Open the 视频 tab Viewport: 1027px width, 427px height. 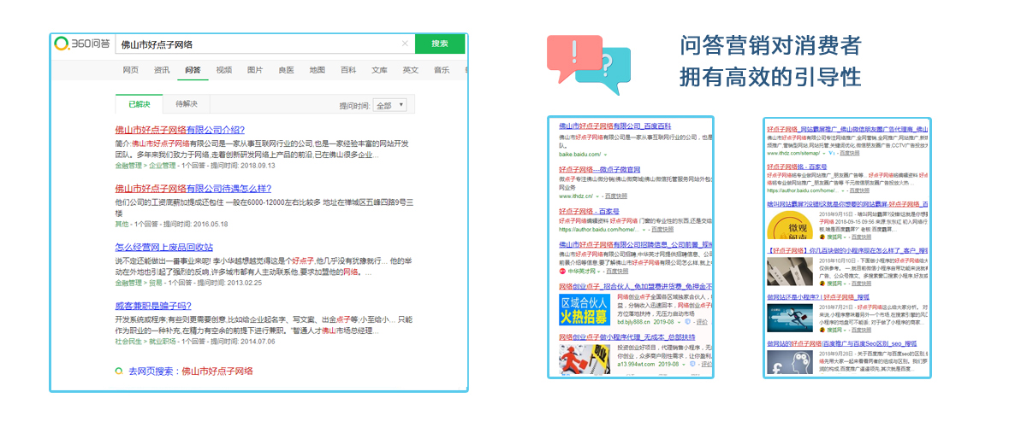pyautogui.click(x=223, y=70)
